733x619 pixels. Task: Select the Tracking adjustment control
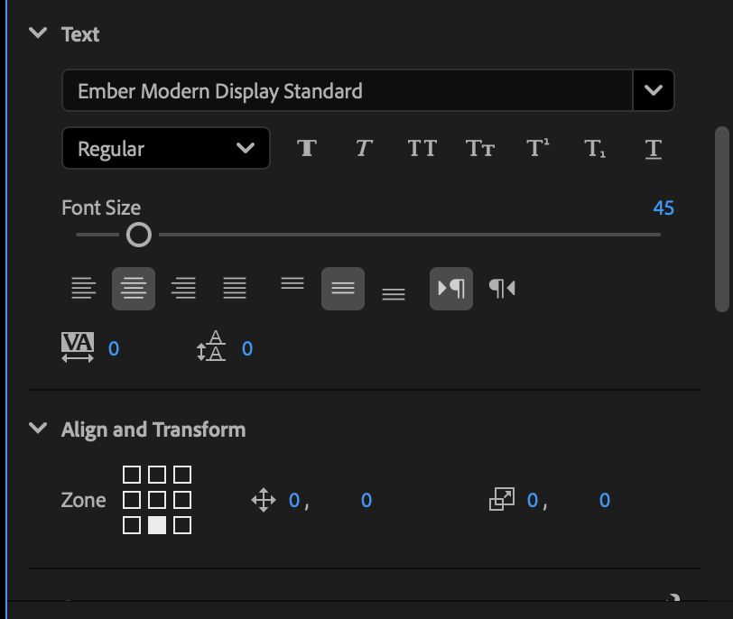coord(79,346)
